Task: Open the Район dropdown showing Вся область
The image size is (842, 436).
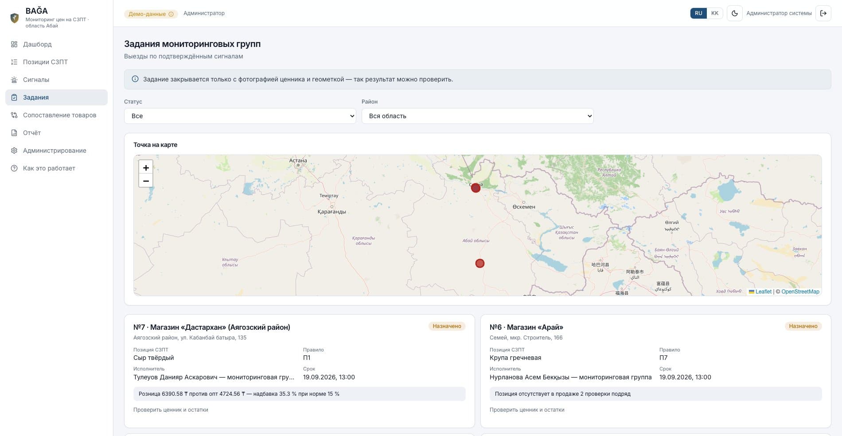Action: pyautogui.click(x=478, y=116)
